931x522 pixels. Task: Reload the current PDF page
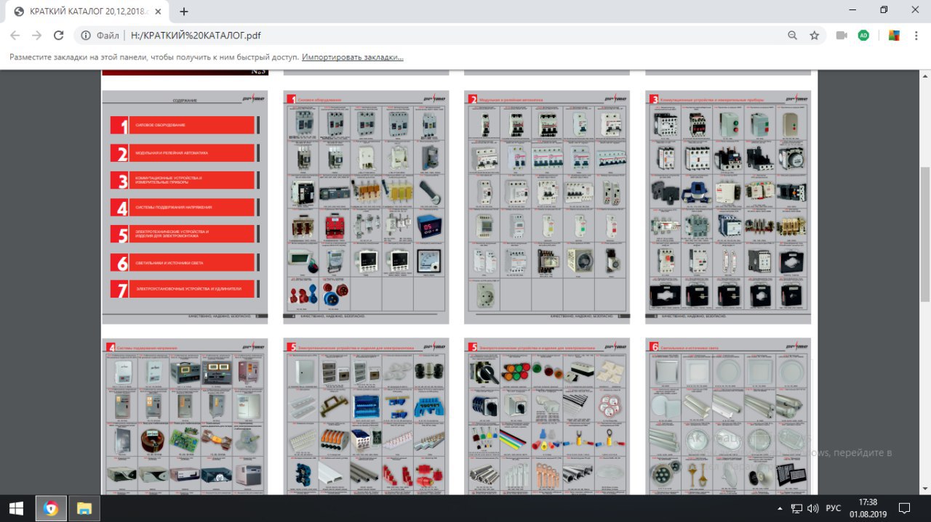[x=59, y=35]
